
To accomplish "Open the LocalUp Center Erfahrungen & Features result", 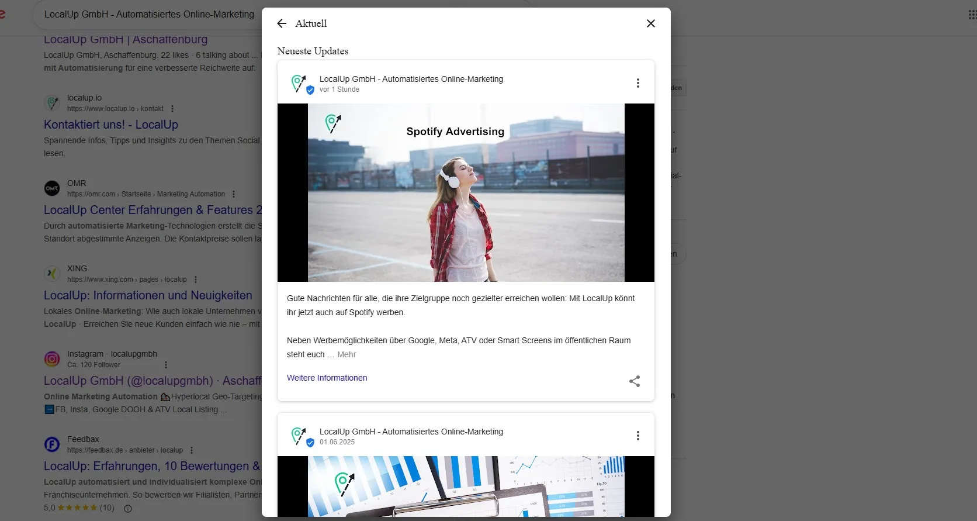I will click(153, 210).
